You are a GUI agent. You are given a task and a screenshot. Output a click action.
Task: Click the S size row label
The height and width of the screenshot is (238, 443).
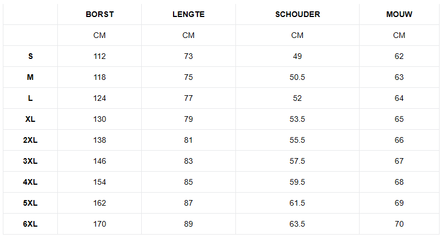pos(31,56)
